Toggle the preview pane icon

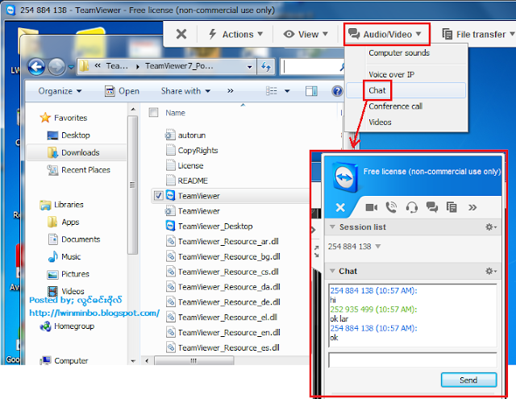311,91
